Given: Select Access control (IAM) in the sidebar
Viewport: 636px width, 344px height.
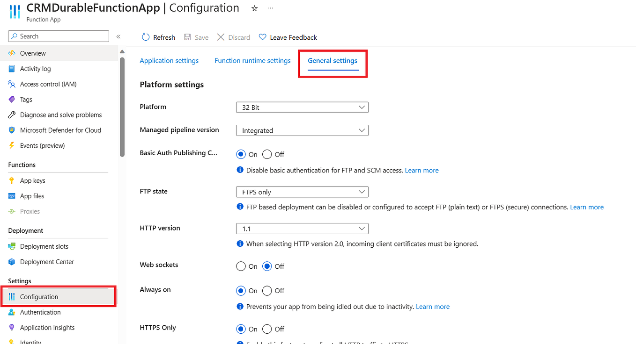Looking at the screenshot, I should tap(47, 84).
